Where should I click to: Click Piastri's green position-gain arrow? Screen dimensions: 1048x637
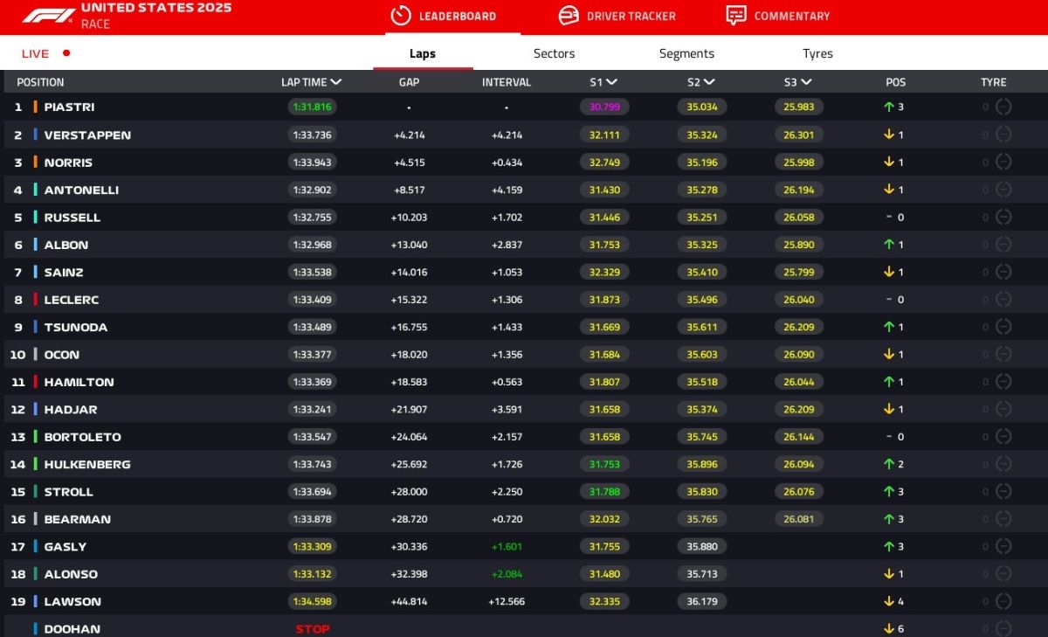coord(889,107)
